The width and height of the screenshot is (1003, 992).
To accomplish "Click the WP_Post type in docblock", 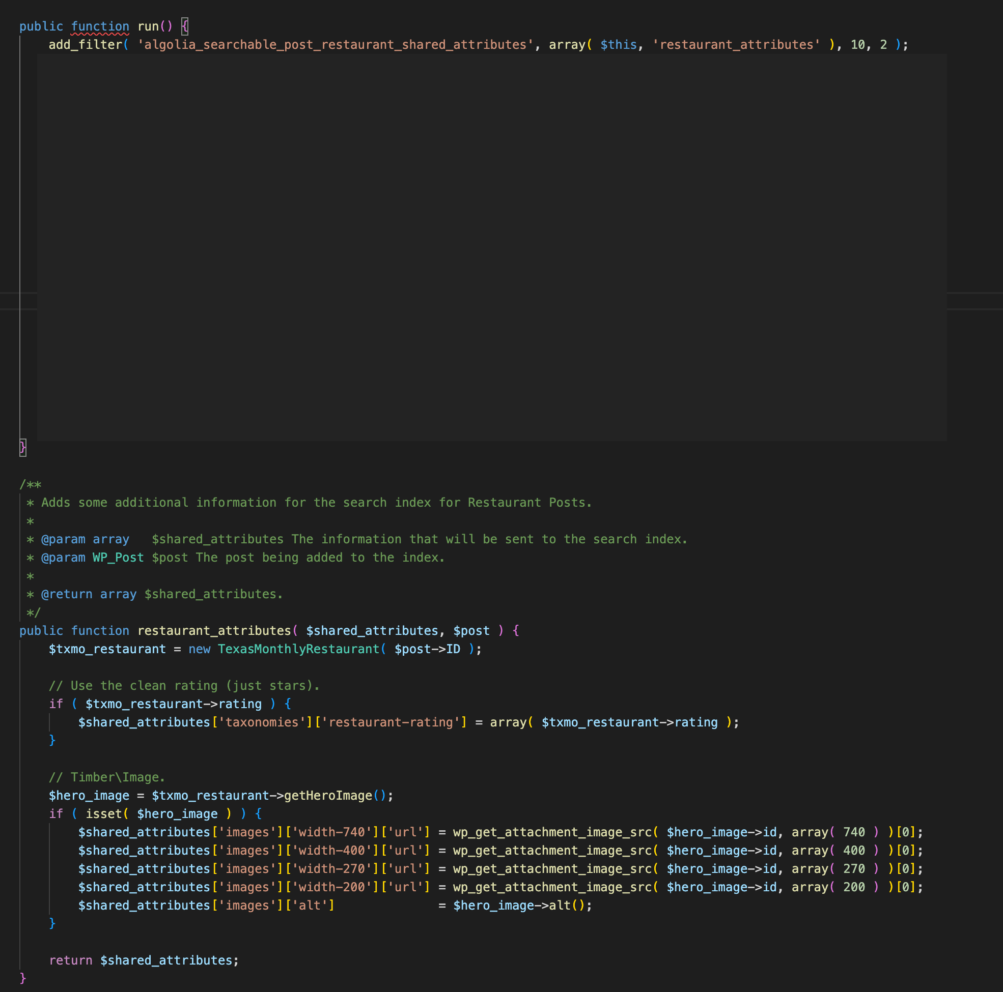I will pos(118,558).
